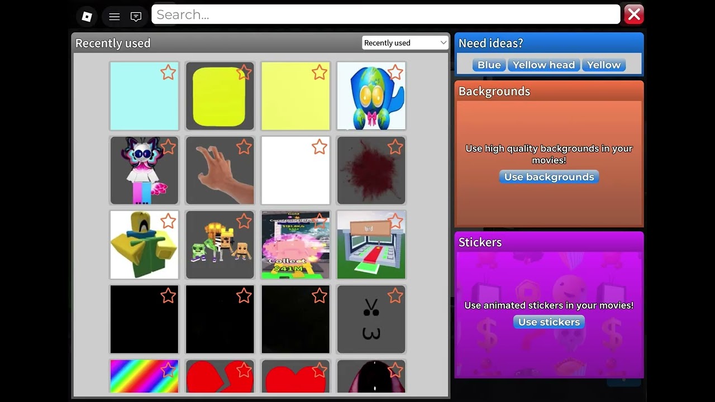Viewport: 715px width, 402px height.
Task: Favorite star on 3-mouth face image
Action: [395, 296]
